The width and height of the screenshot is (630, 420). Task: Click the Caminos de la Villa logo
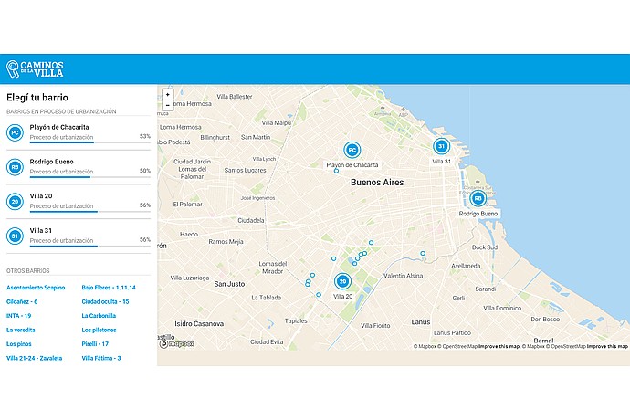click(35, 69)
